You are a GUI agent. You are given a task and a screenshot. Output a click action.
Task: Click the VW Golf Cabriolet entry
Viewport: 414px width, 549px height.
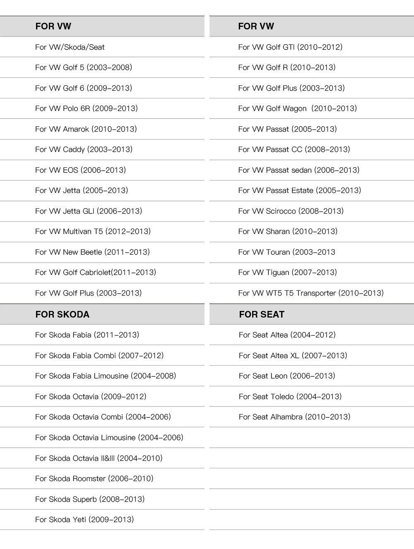point(96,272)
